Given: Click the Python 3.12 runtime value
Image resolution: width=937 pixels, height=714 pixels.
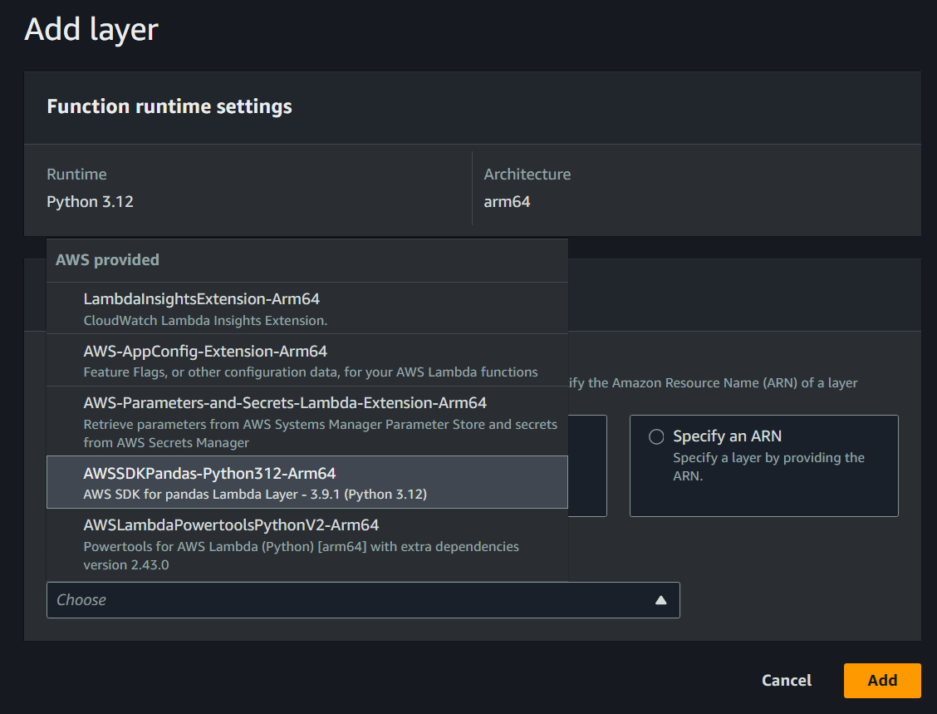Looking at the screenshot, I should click(x=91, y=202).
